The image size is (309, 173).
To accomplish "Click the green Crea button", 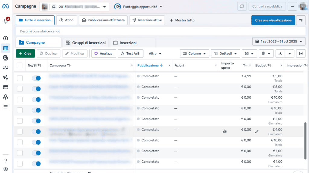I will [x=25, y=54].
